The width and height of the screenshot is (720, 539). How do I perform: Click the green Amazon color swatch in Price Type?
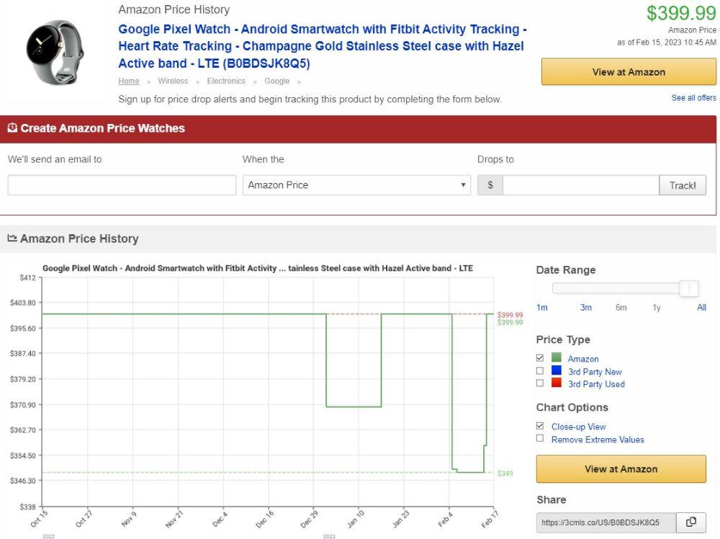click(555, 358)
